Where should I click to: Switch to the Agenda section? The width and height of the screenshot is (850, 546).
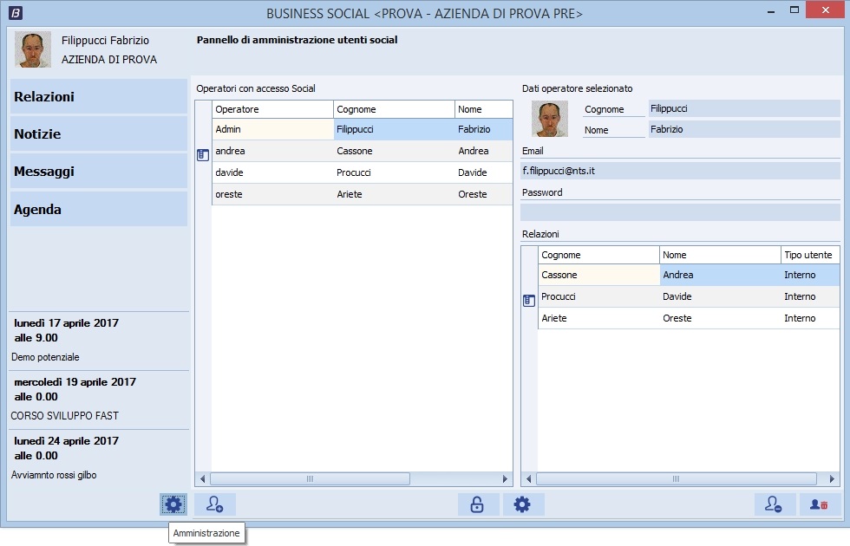(x=99, y=210)
